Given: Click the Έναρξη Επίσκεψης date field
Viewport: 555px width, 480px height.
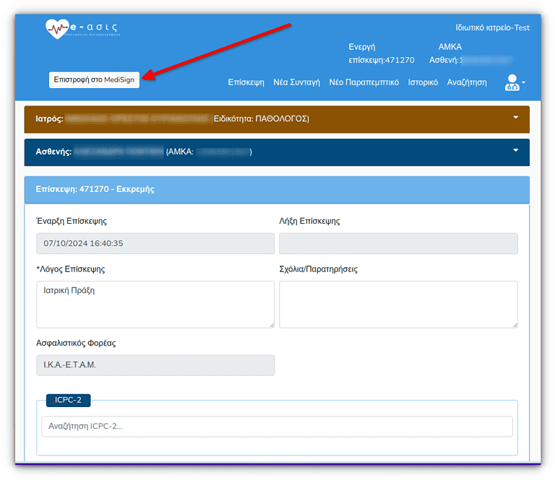Looking at the screenshot, I should pyautogui.click(x=155, y=243).
